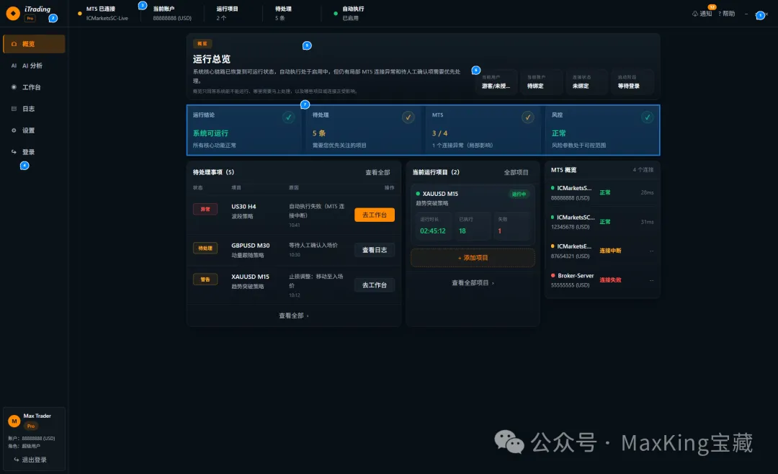Click the Max Trader avatar icon
This screenshot has height=474, width=778.
pos(14,421)
